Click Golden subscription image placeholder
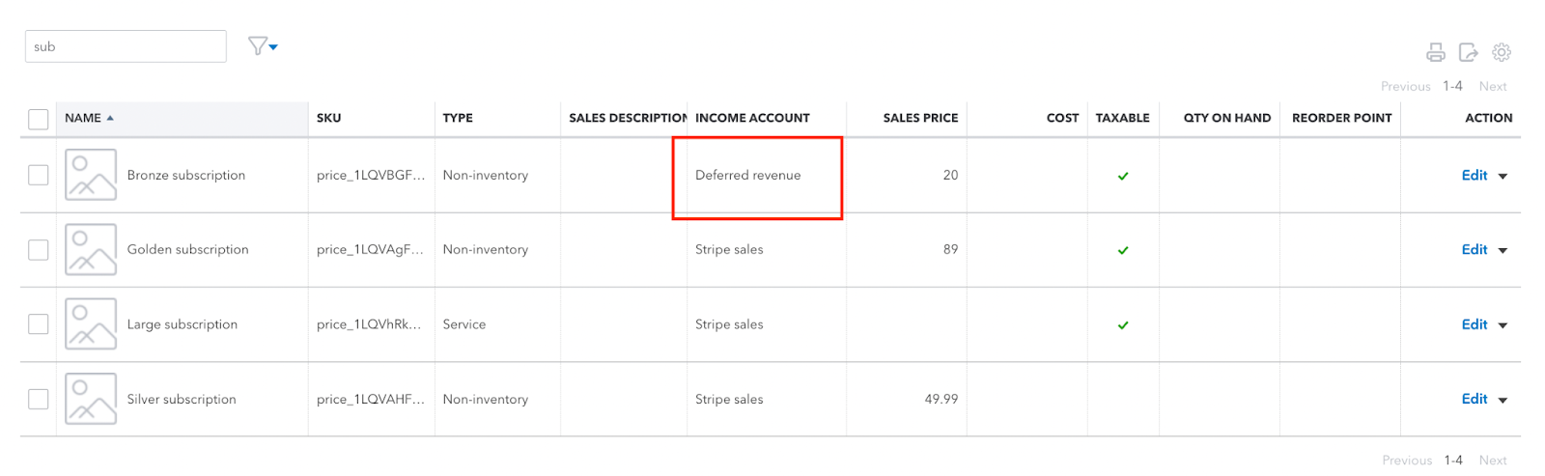This screenshot has height=476, width=1545. pos(91,249)
